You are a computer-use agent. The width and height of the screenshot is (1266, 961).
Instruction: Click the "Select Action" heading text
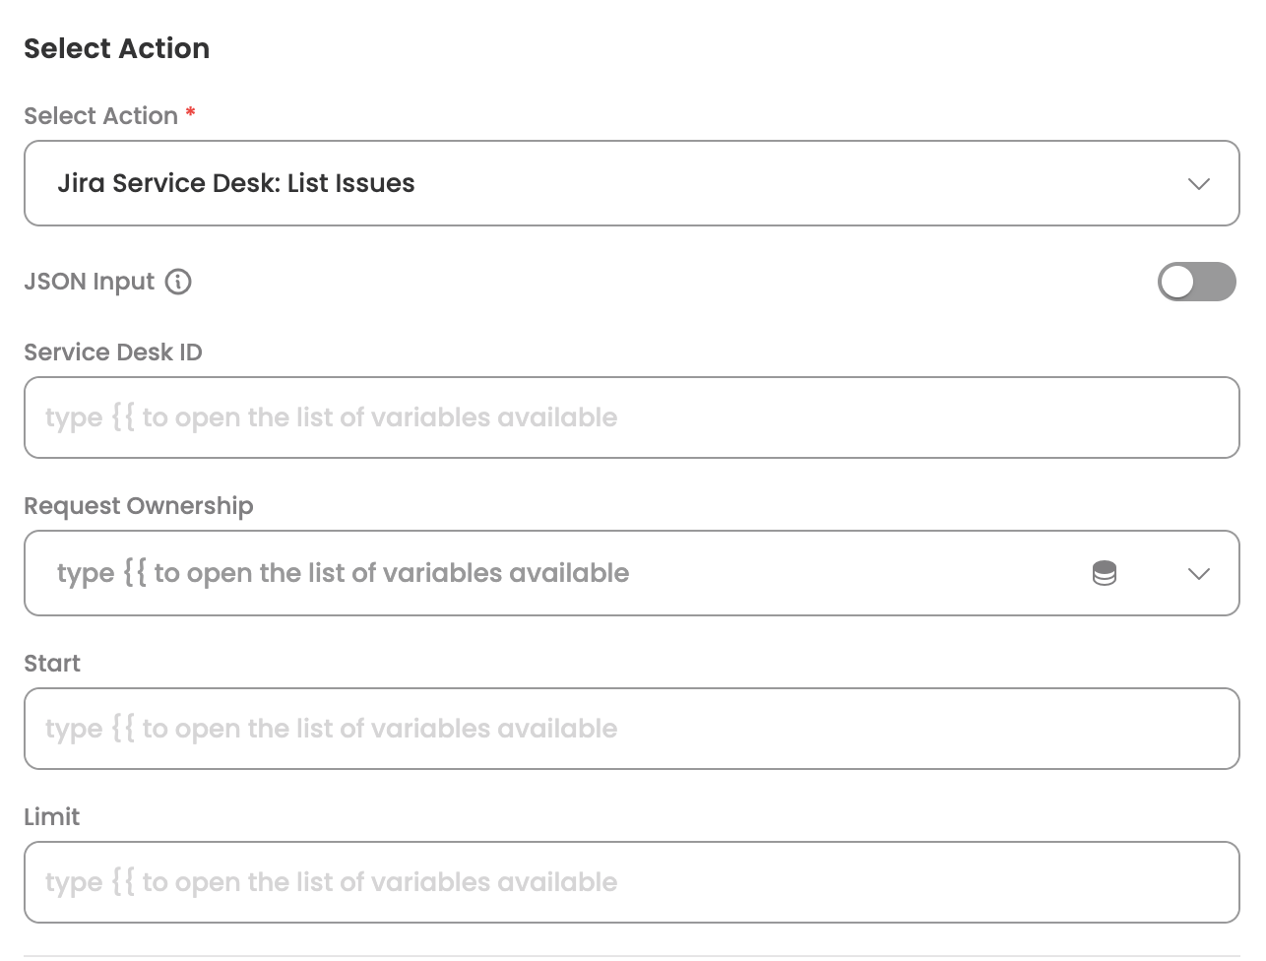[116, 48]
